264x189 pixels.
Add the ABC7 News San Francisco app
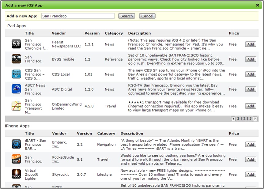coord(251,89)
